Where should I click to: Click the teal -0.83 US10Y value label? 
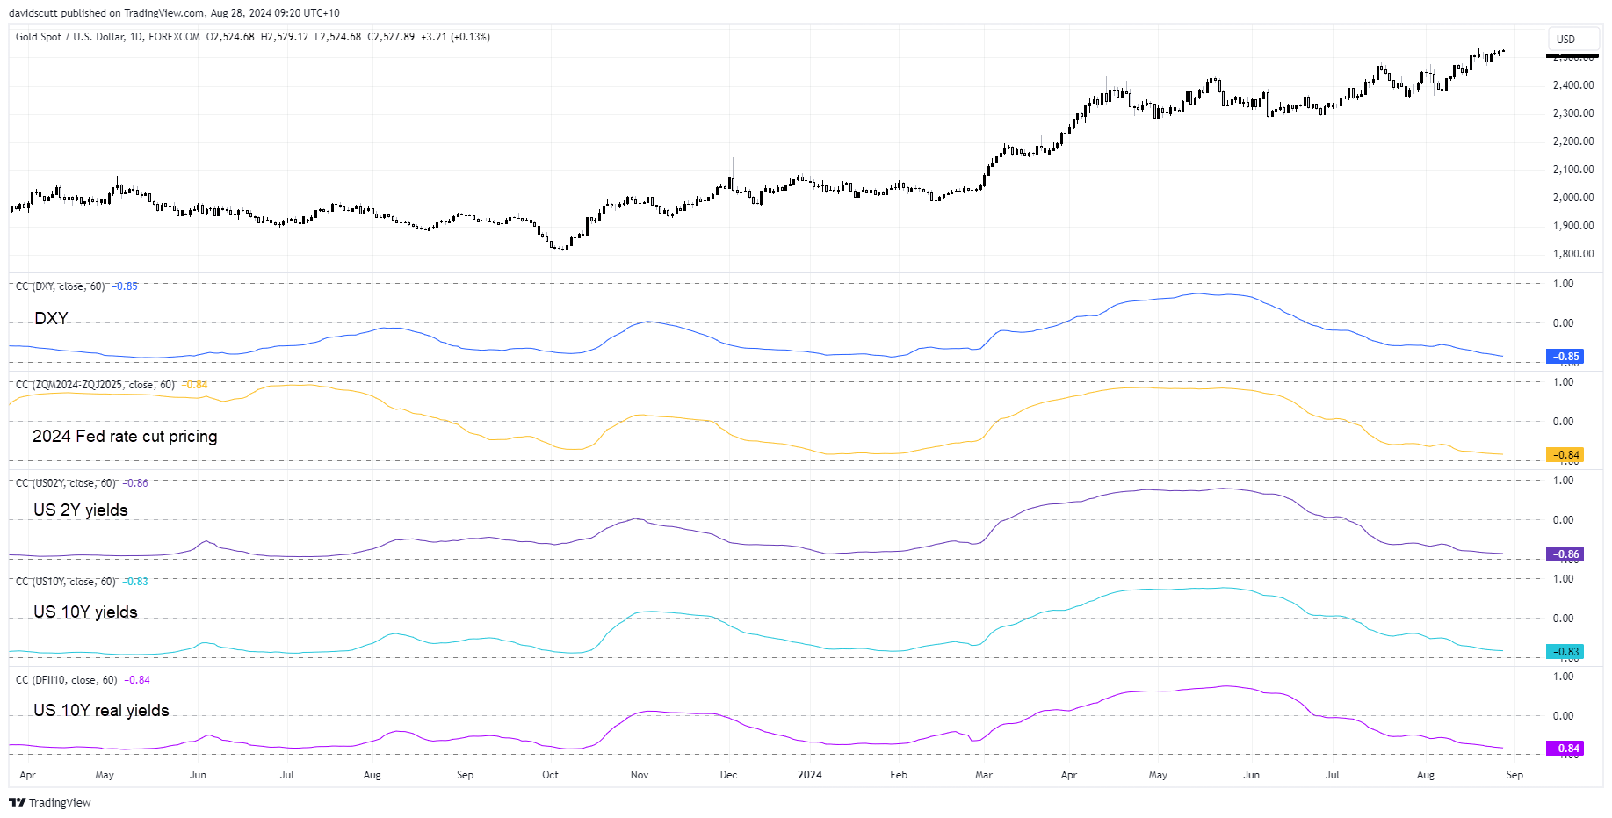point(1564,652)
